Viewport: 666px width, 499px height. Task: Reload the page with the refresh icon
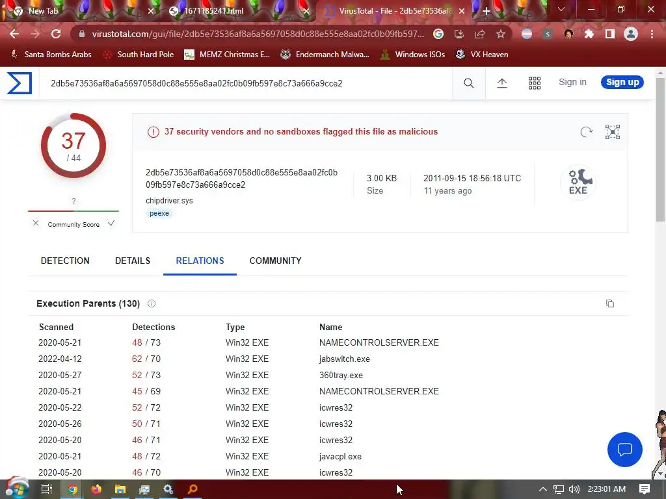[56, 34]
